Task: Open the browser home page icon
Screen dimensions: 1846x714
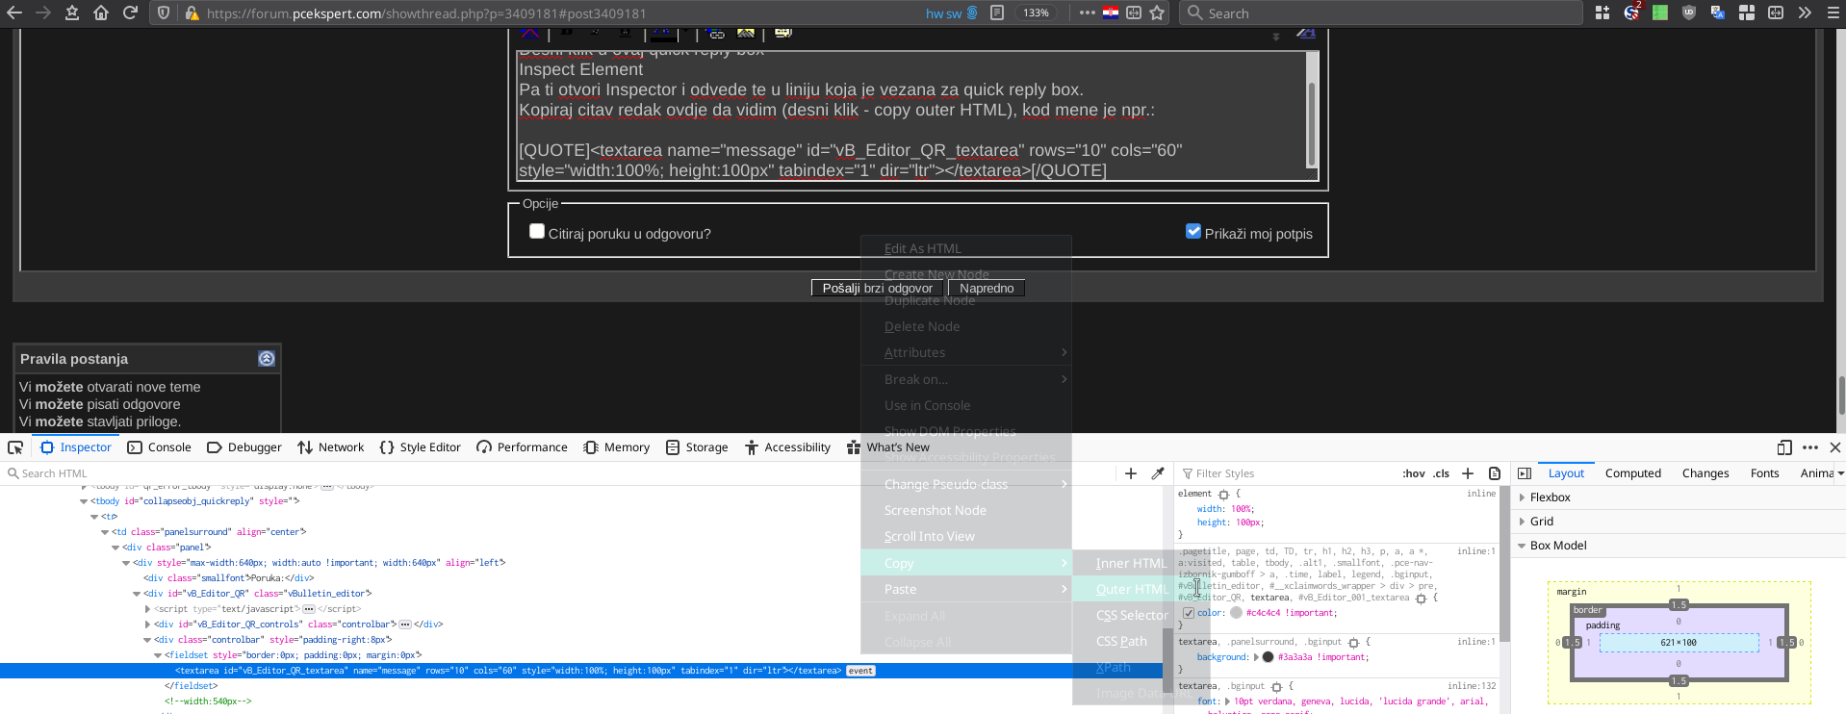Action: point(101,13)
